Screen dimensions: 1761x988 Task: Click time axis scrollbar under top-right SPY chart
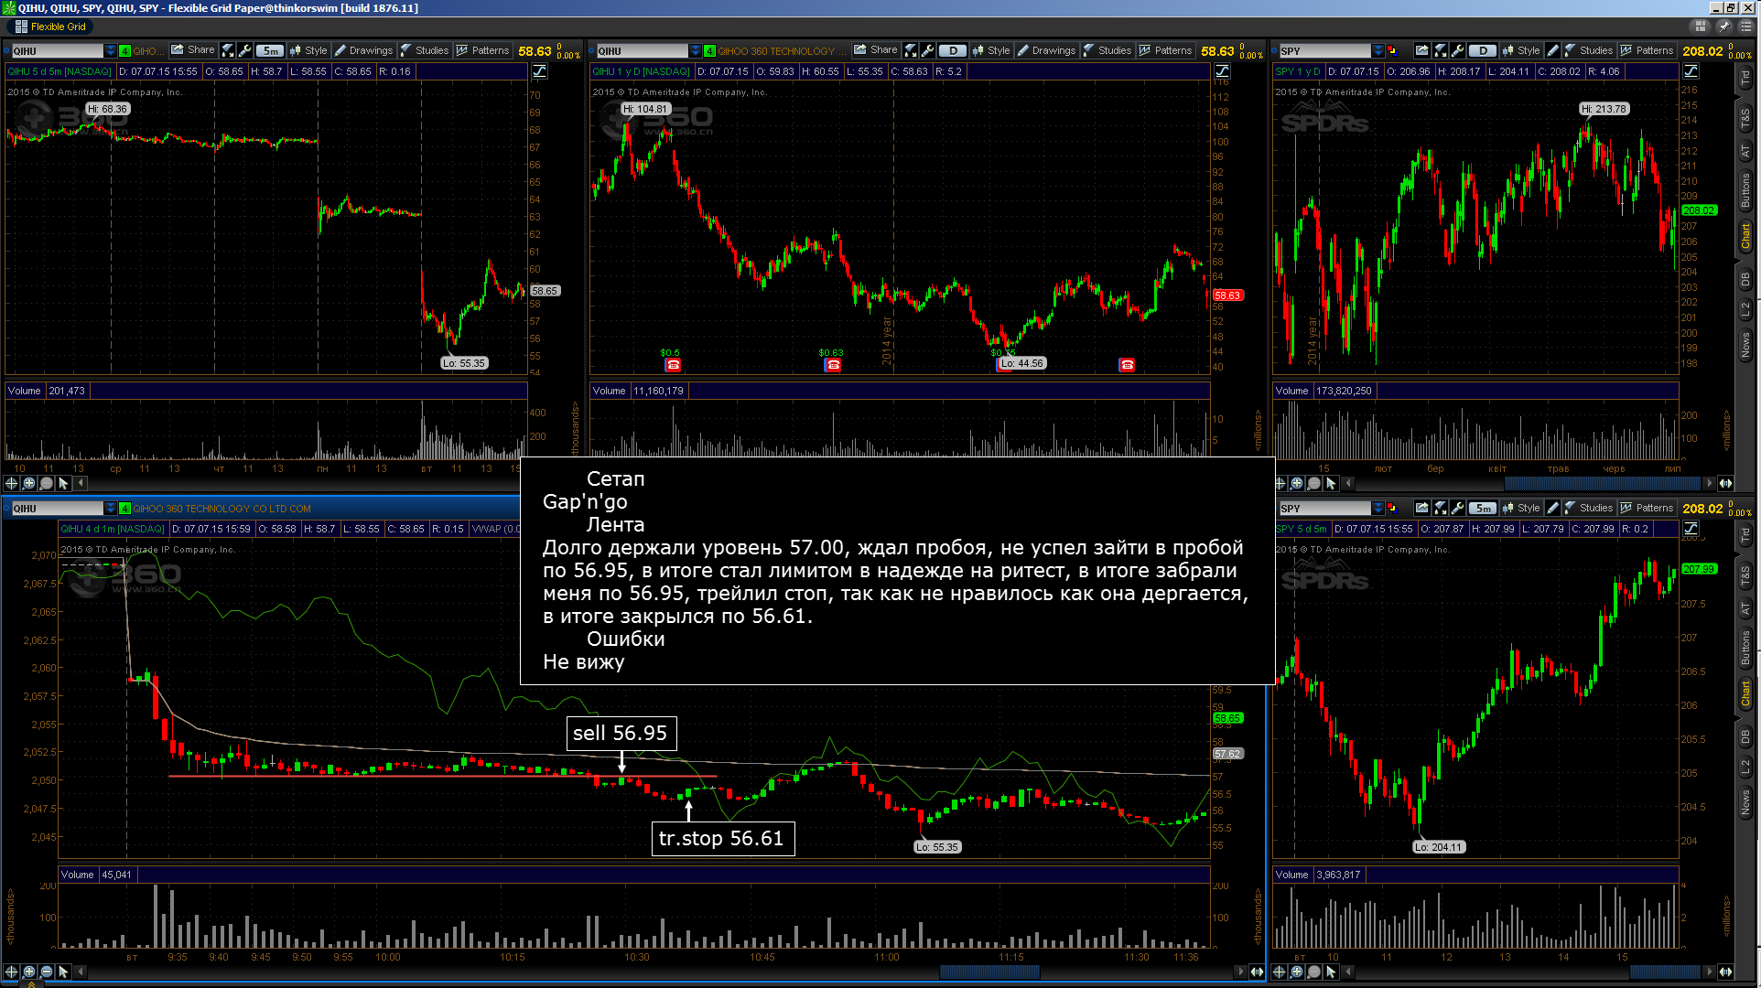[1604, 483]
